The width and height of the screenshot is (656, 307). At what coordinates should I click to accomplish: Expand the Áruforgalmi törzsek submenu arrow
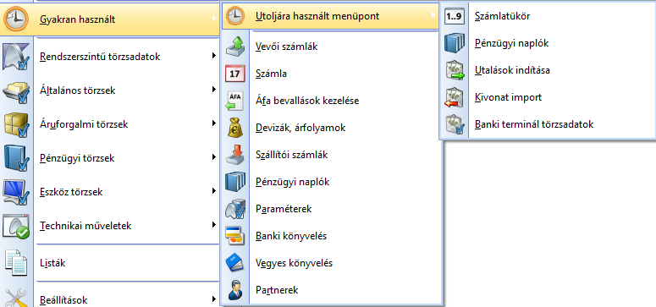click(214, 123)
